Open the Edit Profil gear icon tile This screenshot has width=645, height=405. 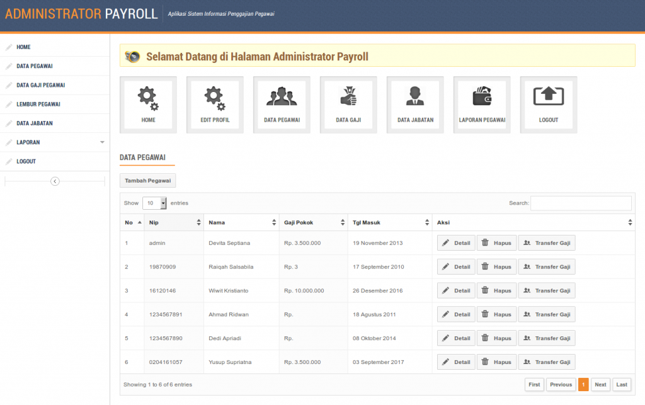215,105
